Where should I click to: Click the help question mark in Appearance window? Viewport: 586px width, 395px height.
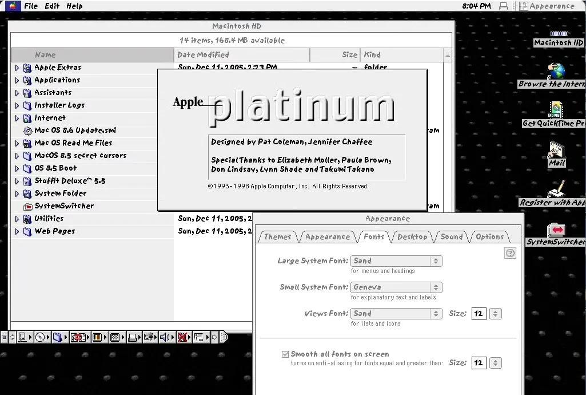click(510, 253)
